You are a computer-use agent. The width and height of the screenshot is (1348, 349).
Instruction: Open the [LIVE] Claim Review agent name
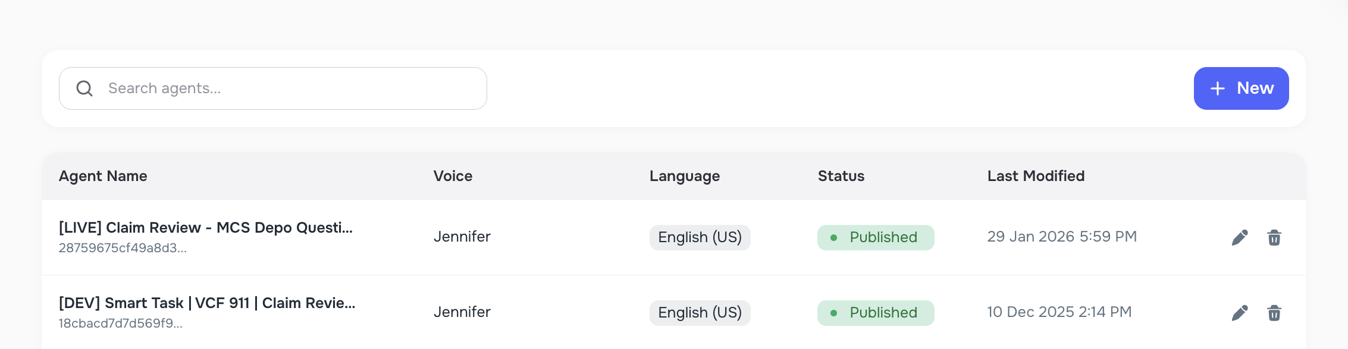(206, 228)
